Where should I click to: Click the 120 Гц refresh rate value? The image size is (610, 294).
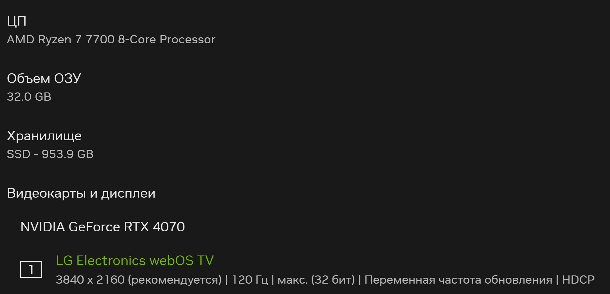250,280
